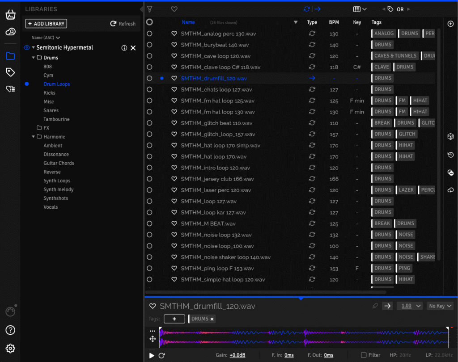The height and width of the screenshot is (362, 458).
Task: Enable the Filter checkbox
Action: click(364, 355)
